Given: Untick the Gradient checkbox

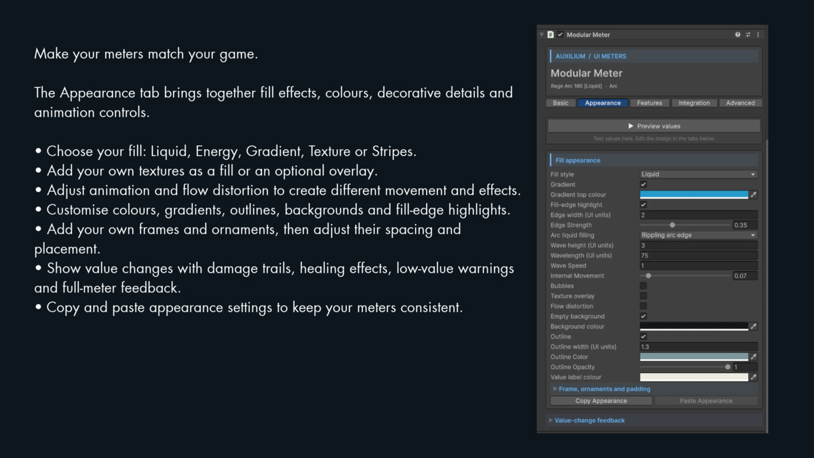Looking at the screenshot, I should click(643, 185).
